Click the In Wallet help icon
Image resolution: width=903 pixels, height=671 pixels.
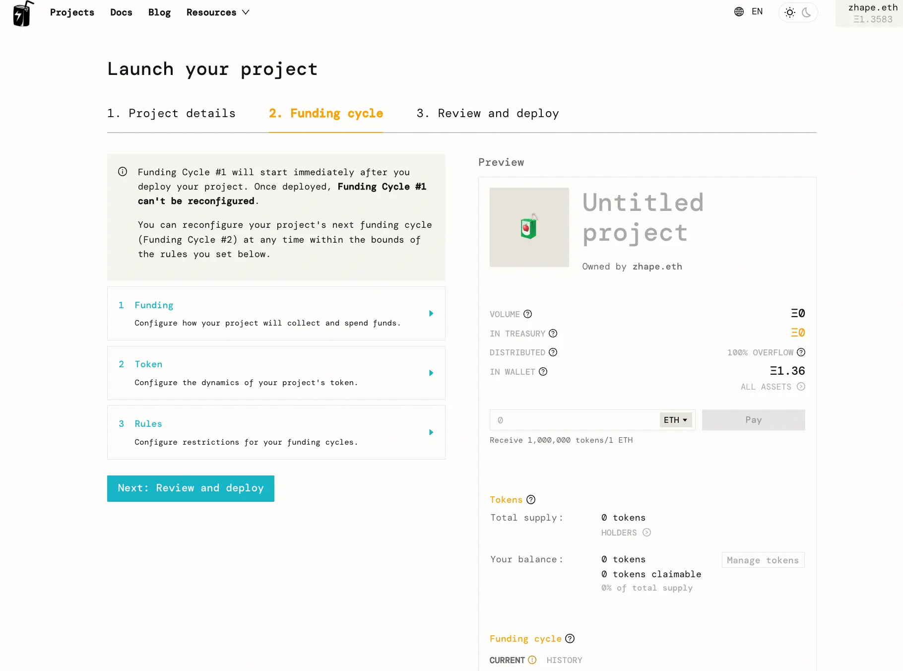(x=543, y=372)
